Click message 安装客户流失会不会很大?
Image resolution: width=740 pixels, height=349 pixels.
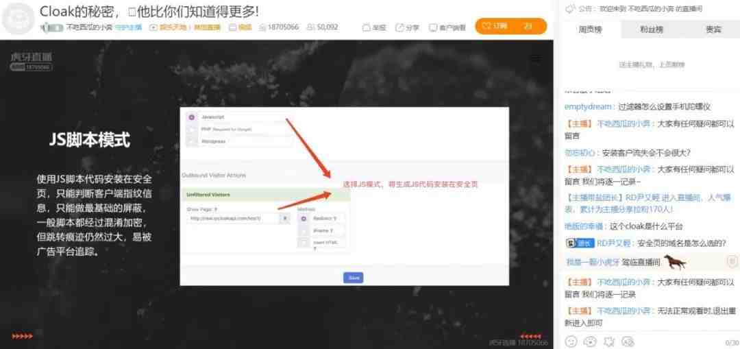point(647,152)
